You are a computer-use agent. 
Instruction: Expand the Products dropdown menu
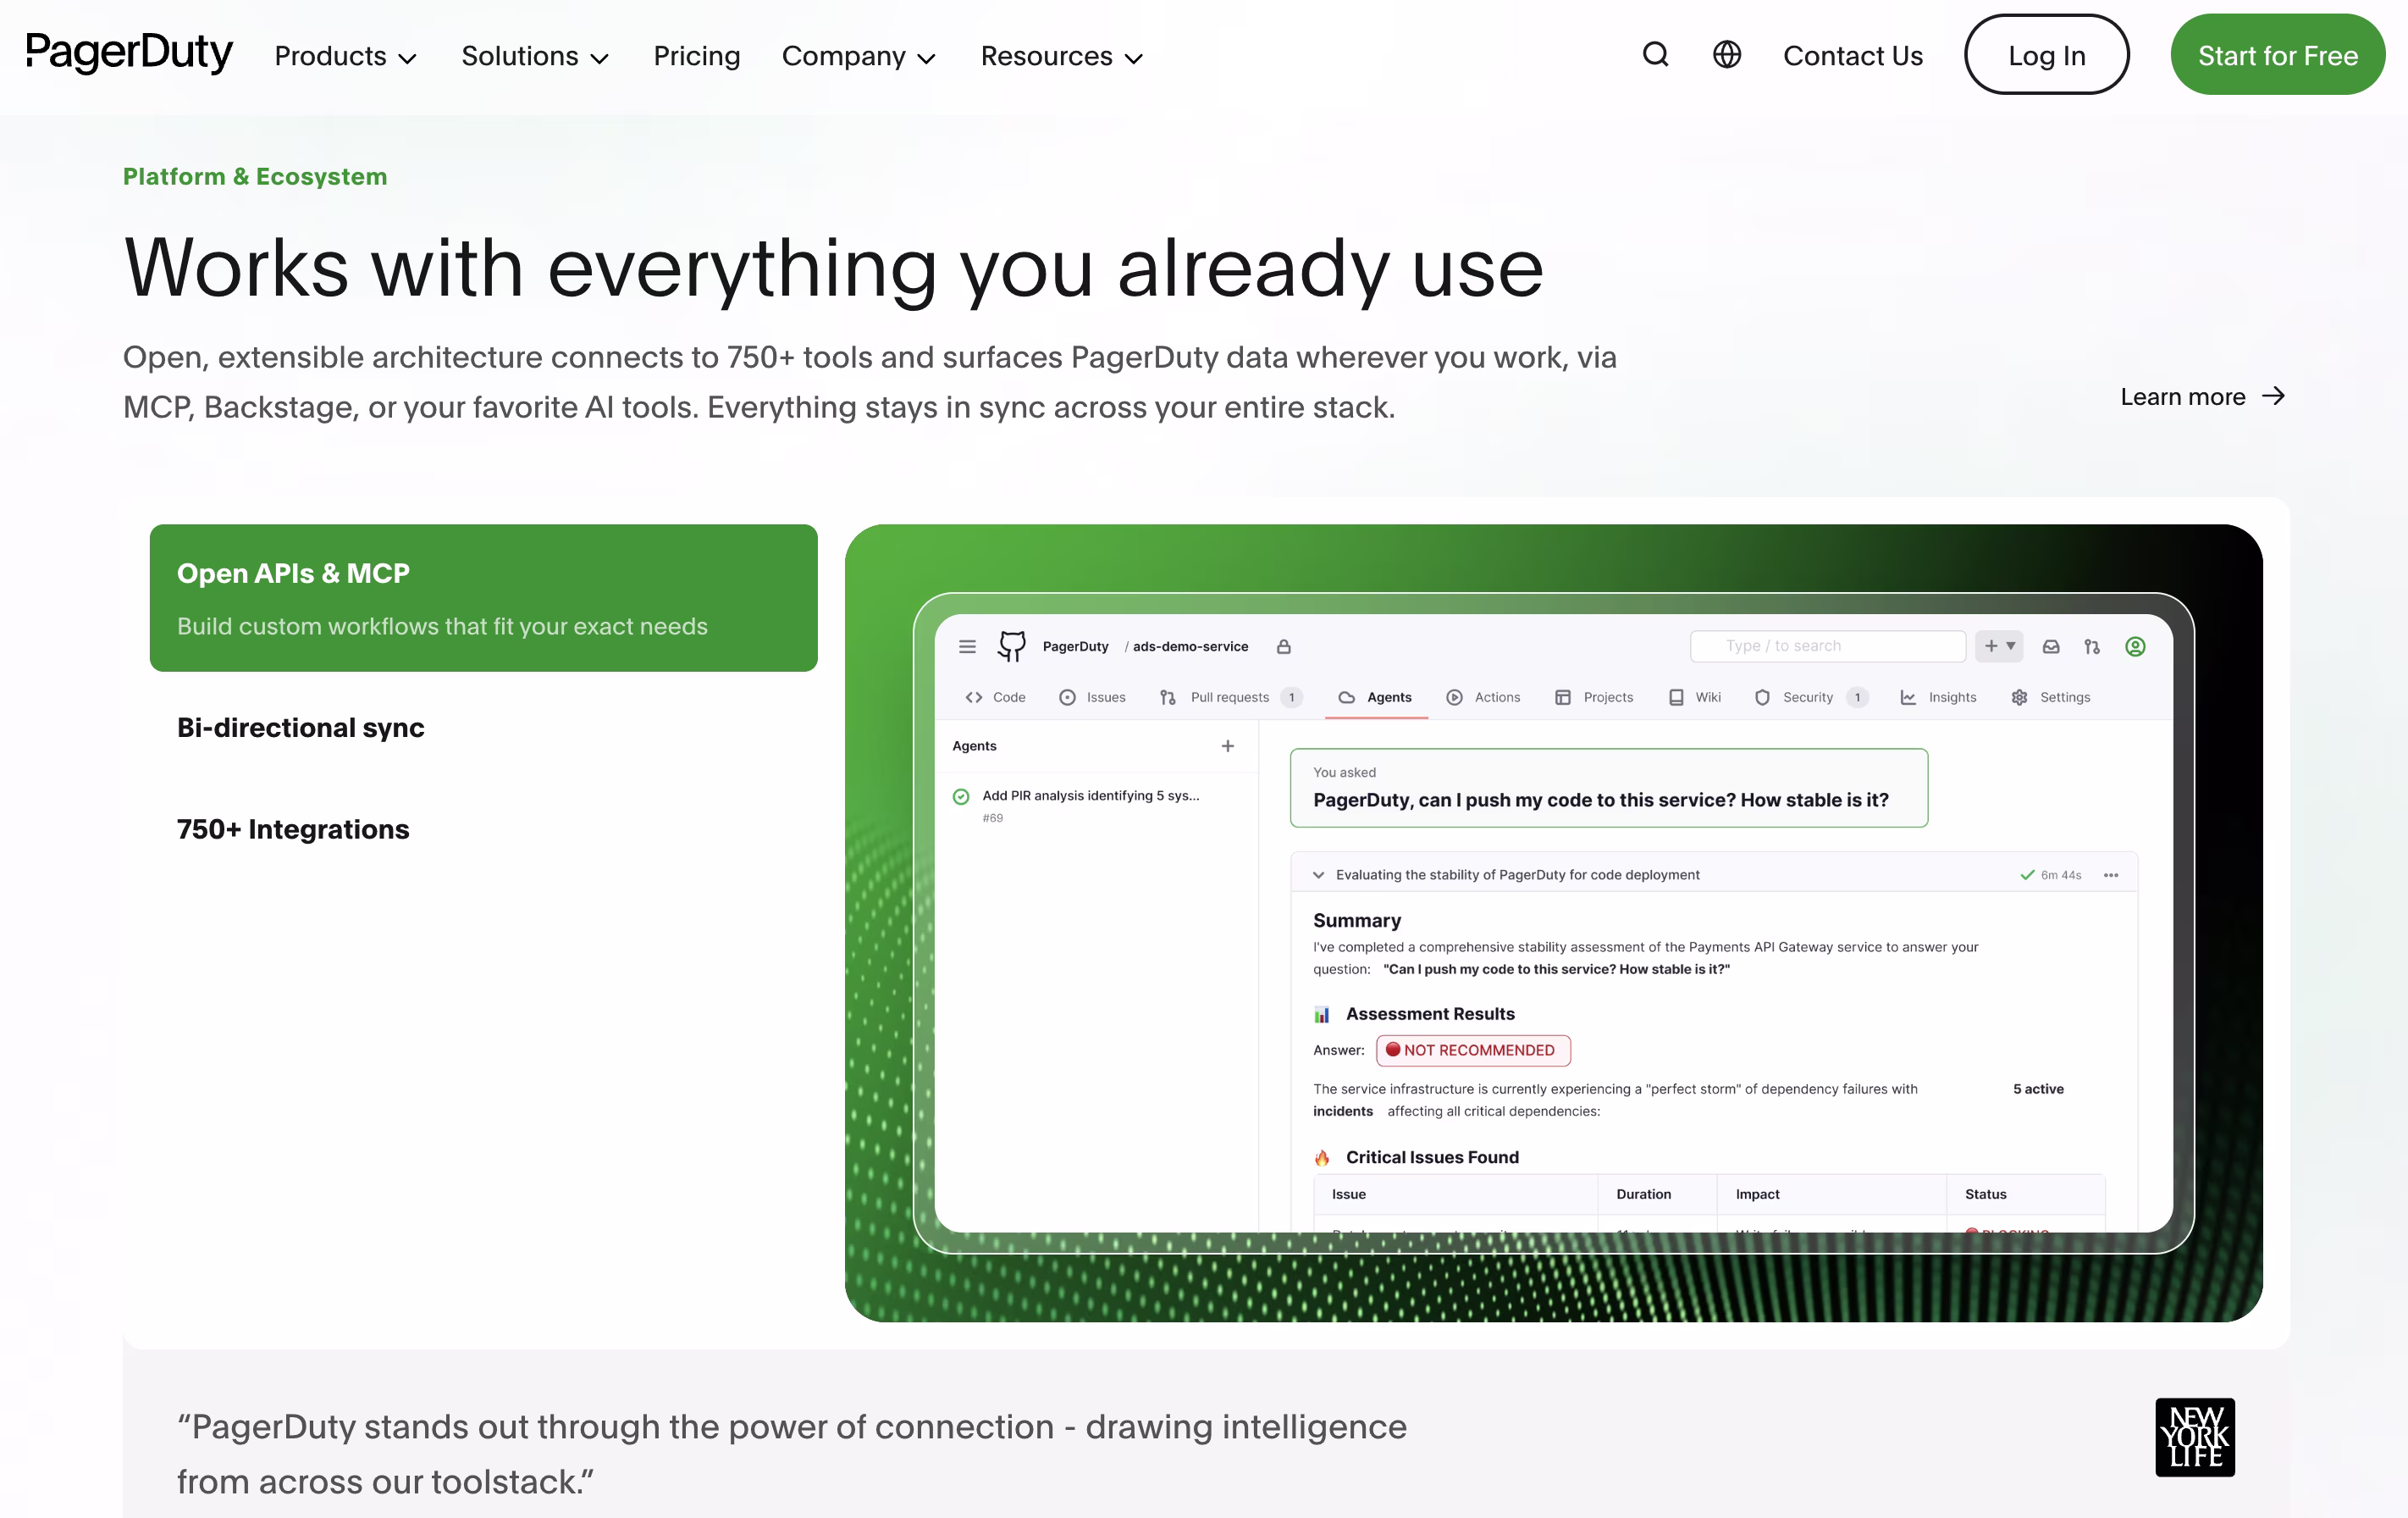point(345,57)
